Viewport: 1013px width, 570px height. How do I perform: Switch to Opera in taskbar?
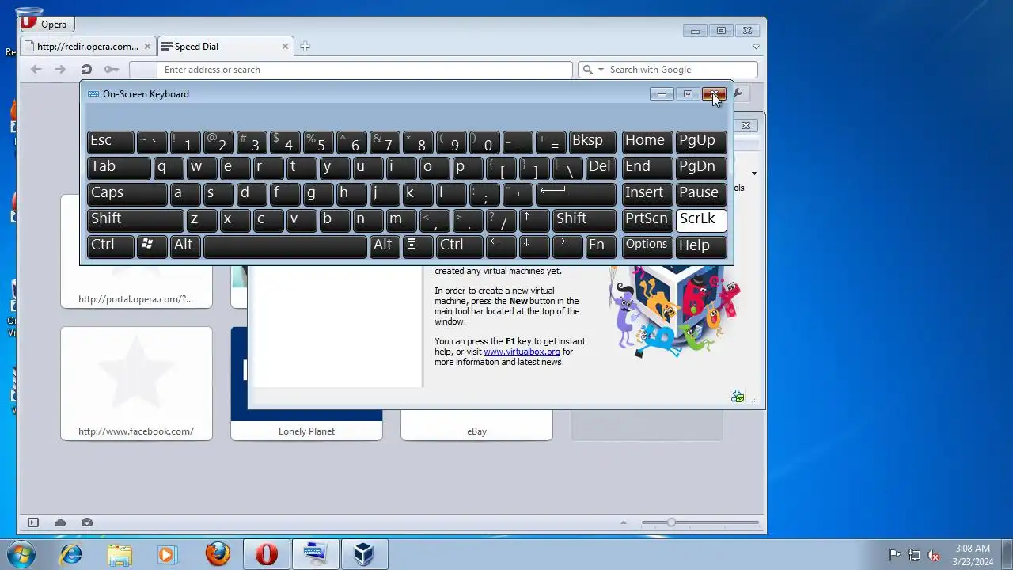point(266,554)
